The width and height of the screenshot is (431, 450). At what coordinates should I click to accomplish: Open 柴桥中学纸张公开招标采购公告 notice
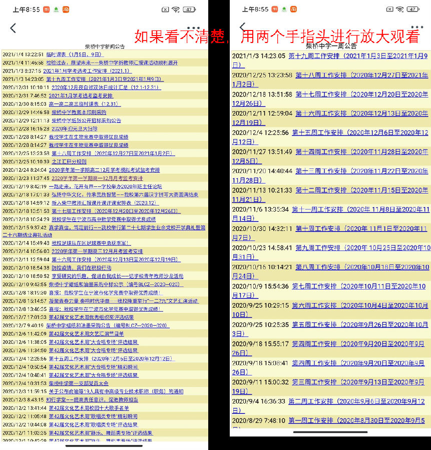(x=86, y=120)
